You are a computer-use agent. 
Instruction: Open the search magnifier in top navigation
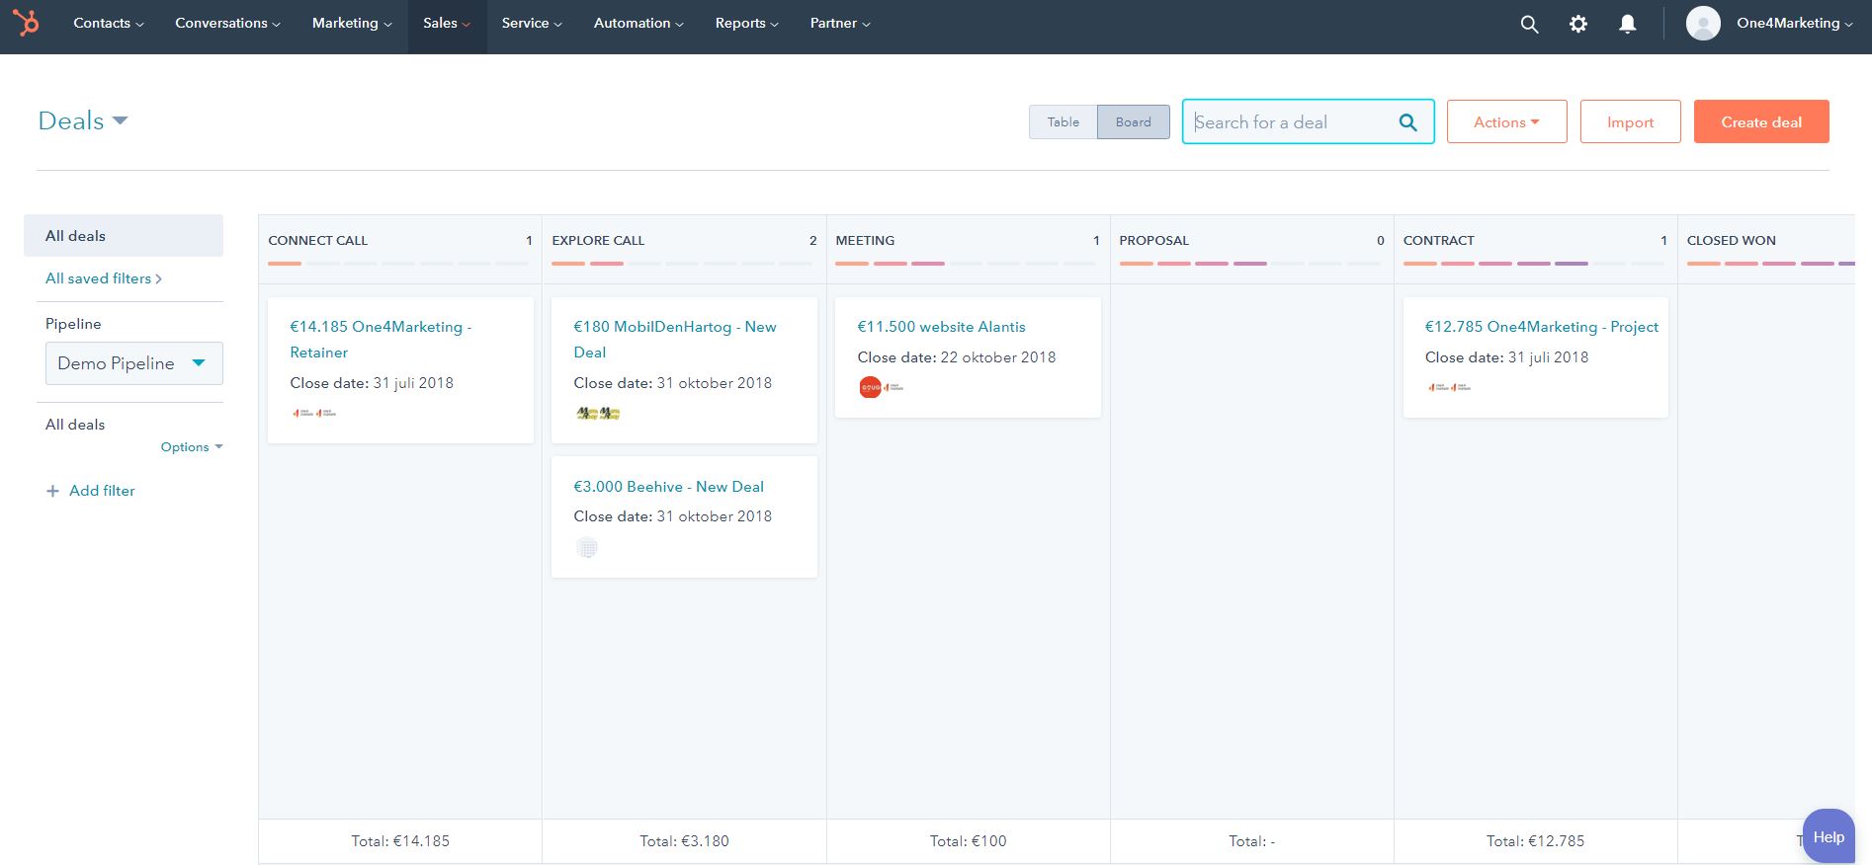[1529, 24]
